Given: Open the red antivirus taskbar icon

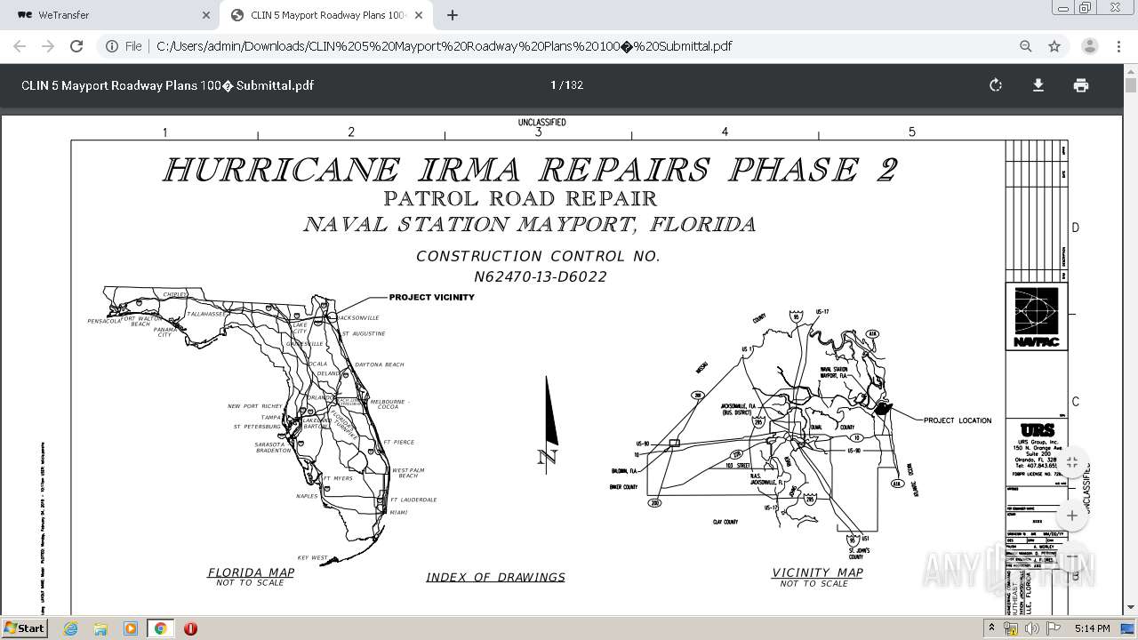Looking at the screenshot, I should (190, 628).
